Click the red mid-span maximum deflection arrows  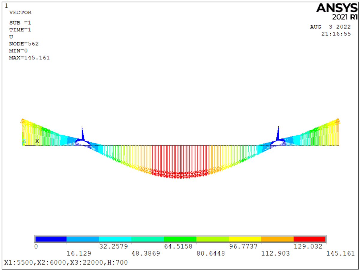pyautogui.click(x=180, y=175)
